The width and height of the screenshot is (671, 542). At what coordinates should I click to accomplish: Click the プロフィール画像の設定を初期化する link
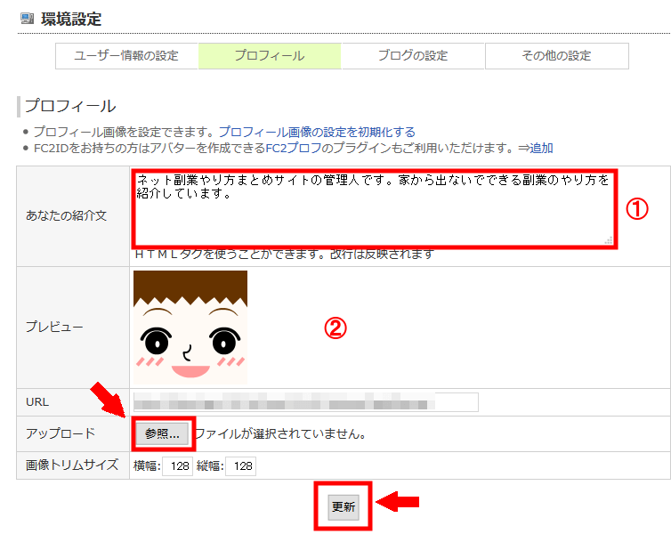click(317, 132)
